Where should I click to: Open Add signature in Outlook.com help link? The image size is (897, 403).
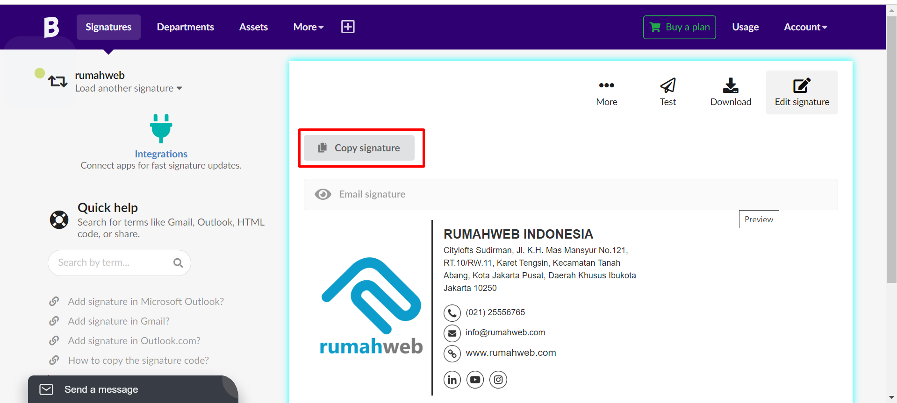tap(134, 341)
